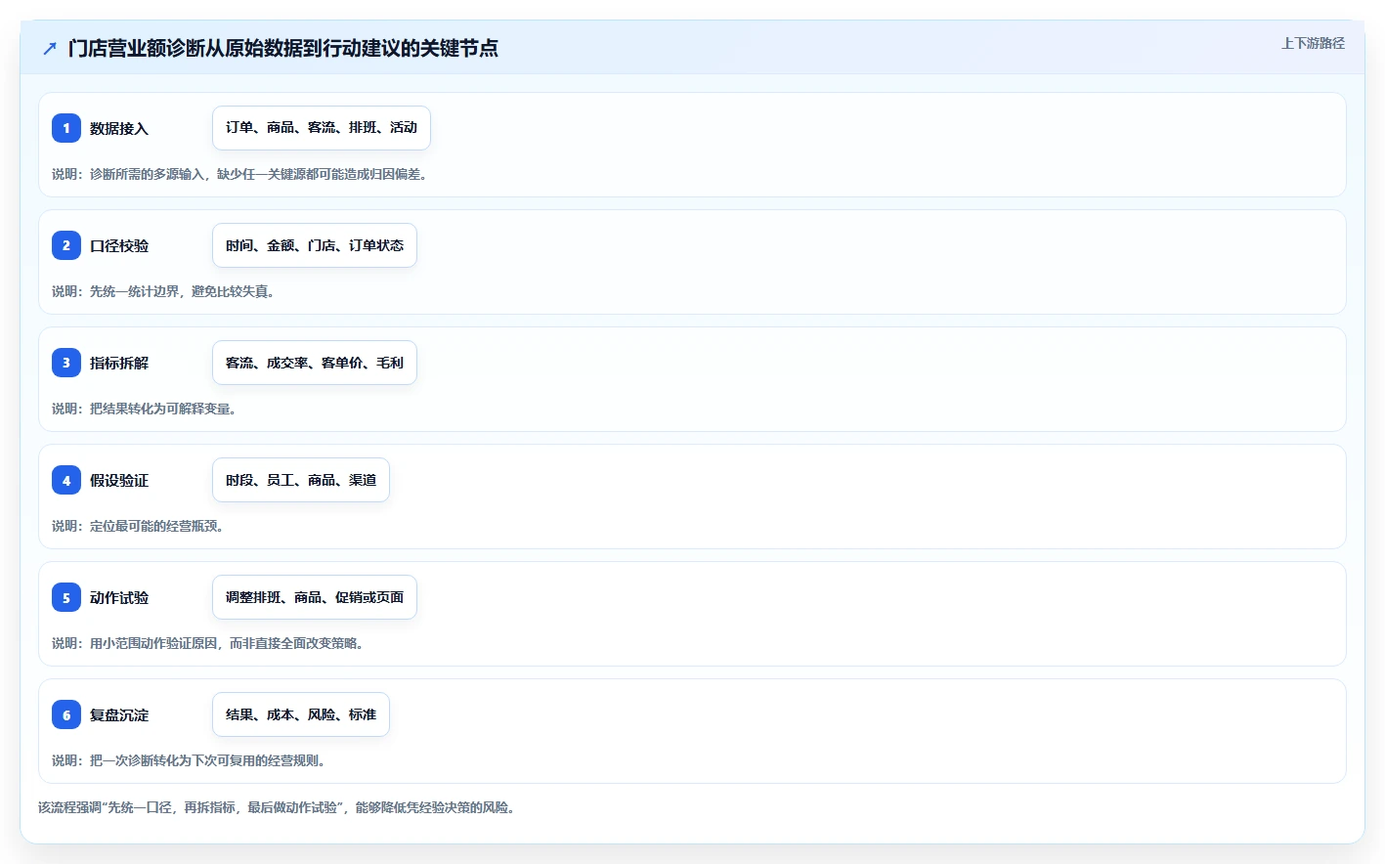
Task: Click the 调整排班、商品、促销或页面 chip
Action: click(x=315, y=597)
